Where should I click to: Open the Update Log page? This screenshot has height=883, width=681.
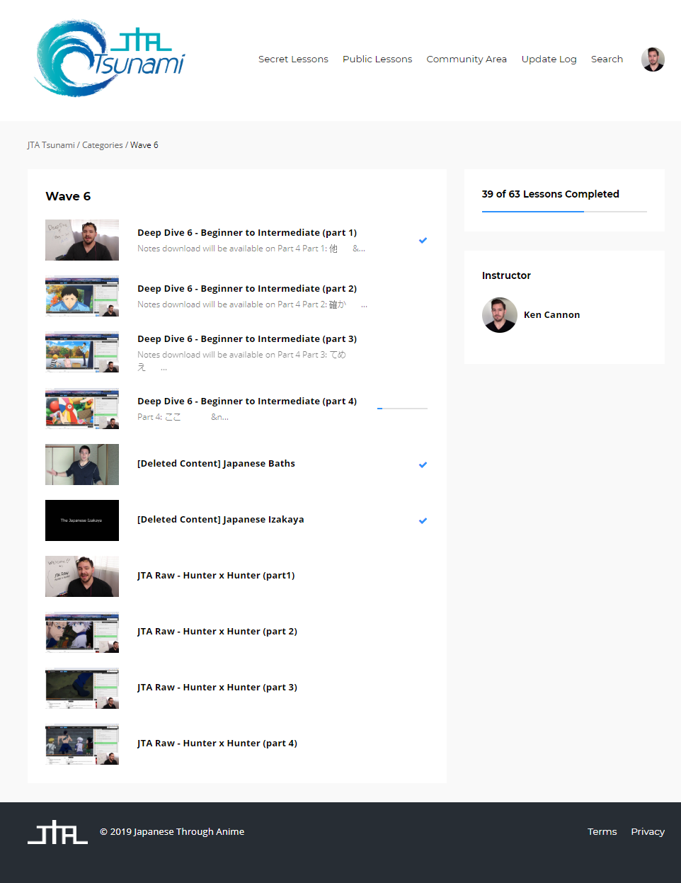549,59
